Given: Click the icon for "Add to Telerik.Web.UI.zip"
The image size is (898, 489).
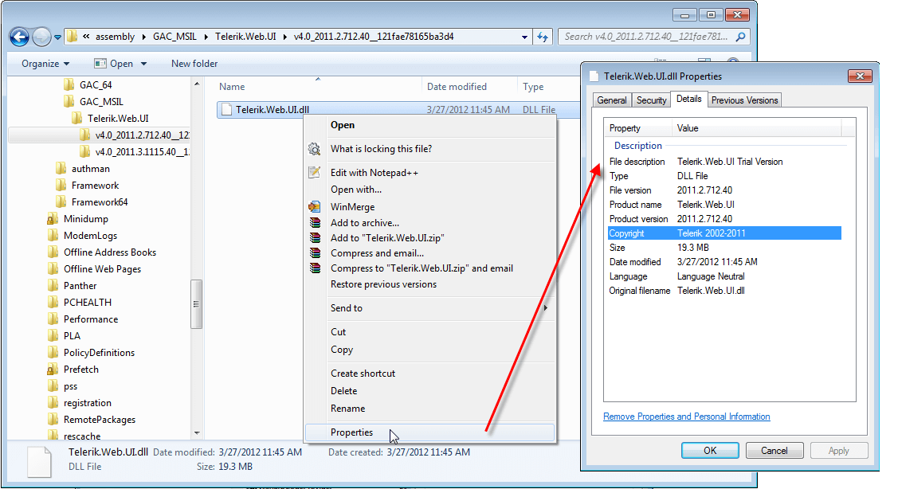Looking at the screenshot, I should point(315,237).
